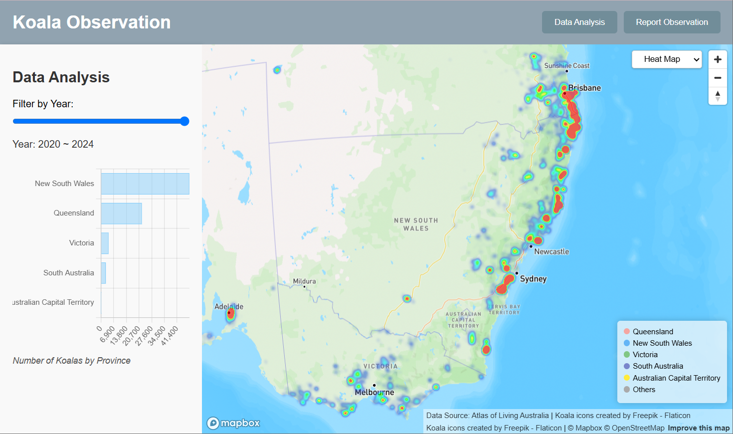The height and width of the screenshot is (434, 733).
Task: Reset map bearing with compass icon
Action: coord(718,96)
